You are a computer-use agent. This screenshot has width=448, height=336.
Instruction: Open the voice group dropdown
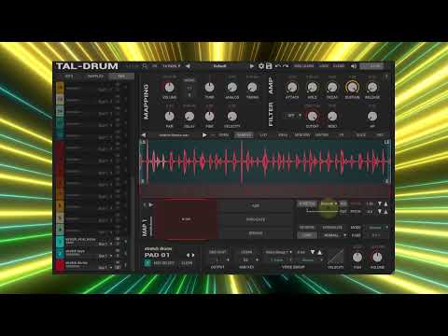tap(279, 252)
